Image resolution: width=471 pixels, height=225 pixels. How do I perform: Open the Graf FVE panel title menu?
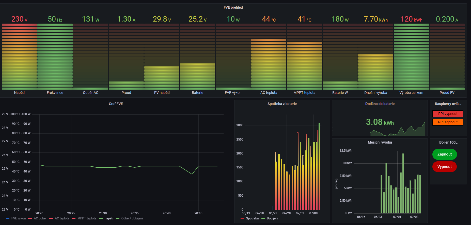tap(116, 104)
